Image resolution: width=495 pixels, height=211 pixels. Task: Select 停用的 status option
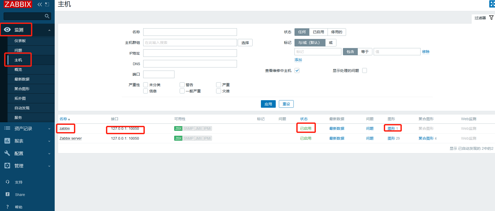(337, 32)
